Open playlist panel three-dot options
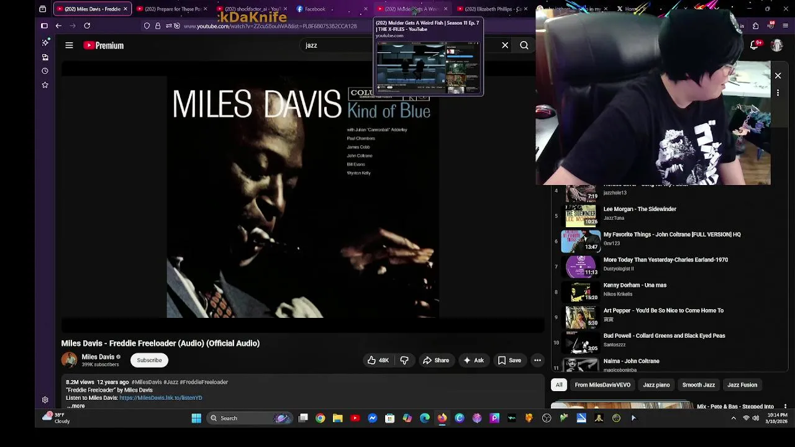 [778, 93]
